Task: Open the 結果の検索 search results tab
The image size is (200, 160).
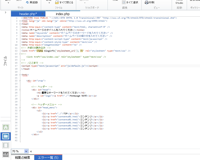Action: (x=23, y=157)
